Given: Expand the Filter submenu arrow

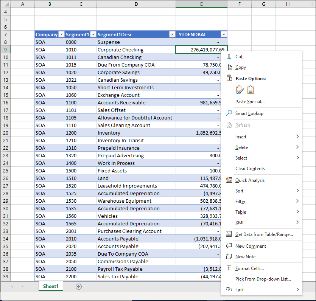Looking at the screenshot, I should (x=297, y=201).
